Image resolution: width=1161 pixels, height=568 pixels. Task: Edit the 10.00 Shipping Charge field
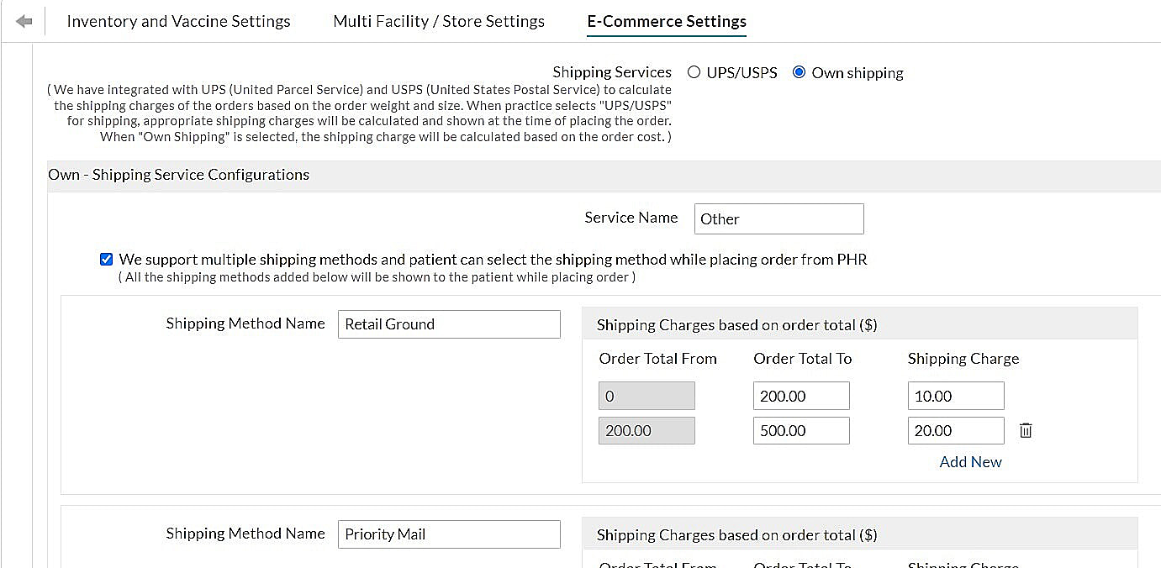pos(956,396)
